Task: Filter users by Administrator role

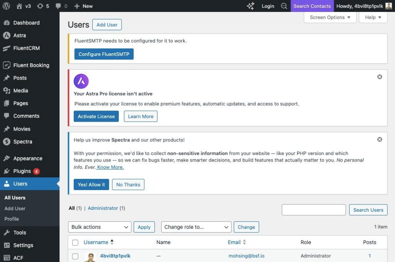Action: click(x=103, y=208)
